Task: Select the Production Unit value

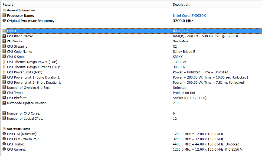Action: (x=185, y=93)
